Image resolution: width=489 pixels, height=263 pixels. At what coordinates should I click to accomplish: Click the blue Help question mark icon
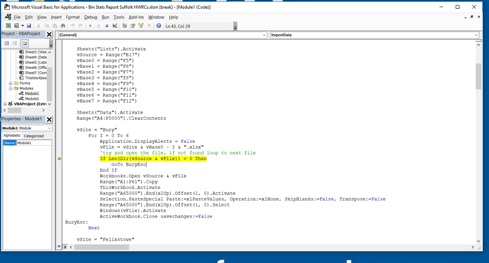click(x=159, y=25)
